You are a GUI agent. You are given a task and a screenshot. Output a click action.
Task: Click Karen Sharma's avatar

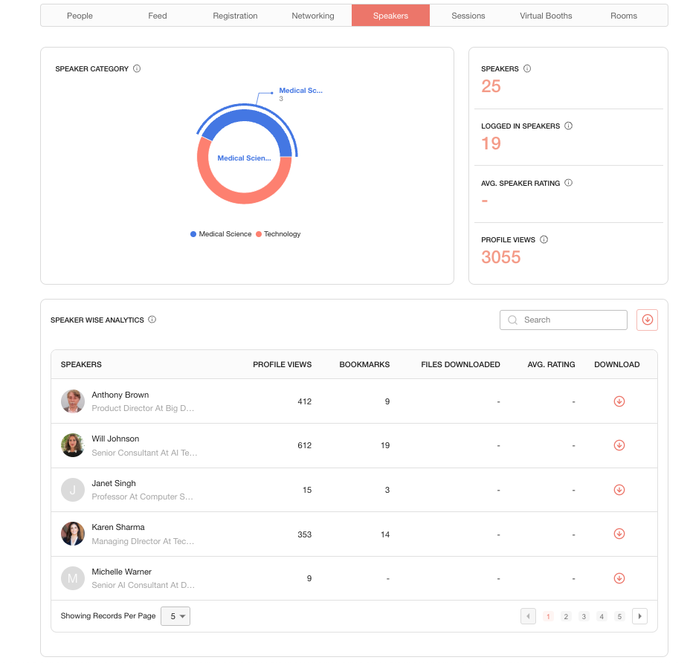73,534
